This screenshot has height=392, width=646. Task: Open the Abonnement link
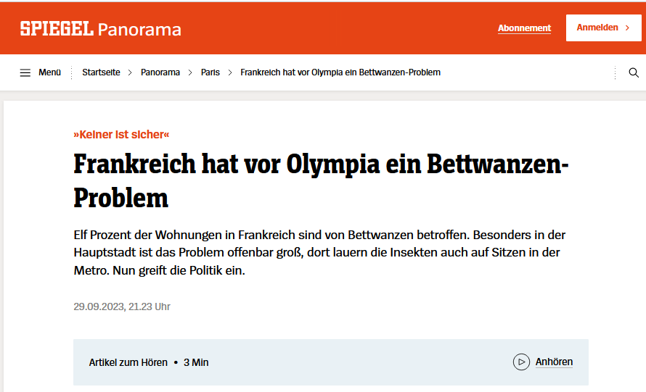coord(524,28)
